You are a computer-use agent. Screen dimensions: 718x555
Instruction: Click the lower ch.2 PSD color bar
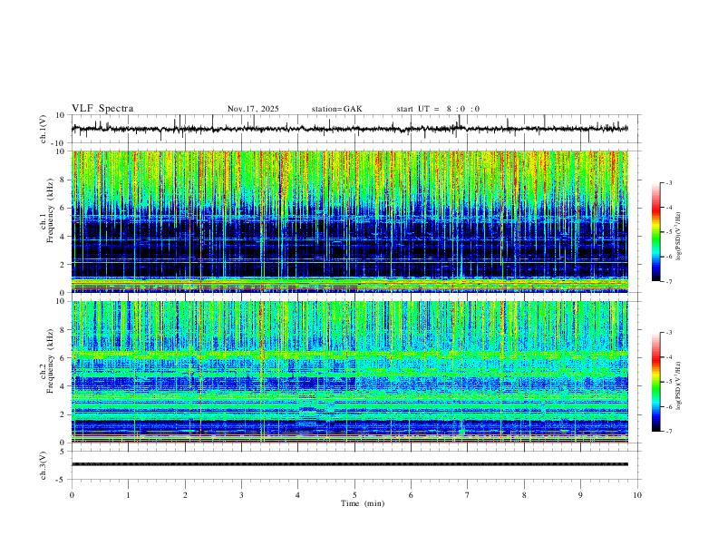pyautogui.click(x=655, y=382)
